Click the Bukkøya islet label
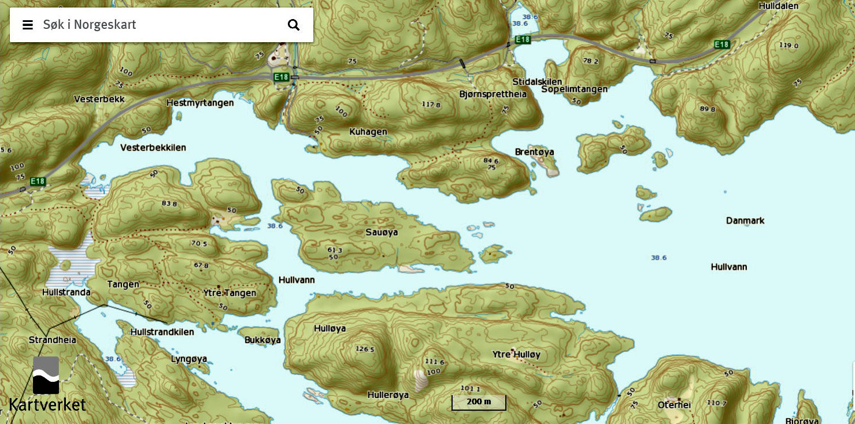 click(262, 340)
